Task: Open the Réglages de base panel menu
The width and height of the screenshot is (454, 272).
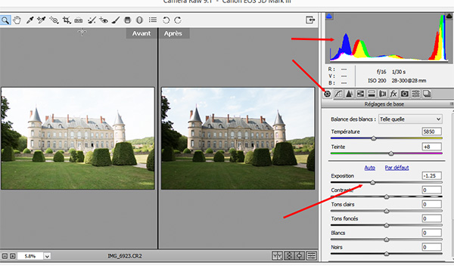Action: (452, 104)
